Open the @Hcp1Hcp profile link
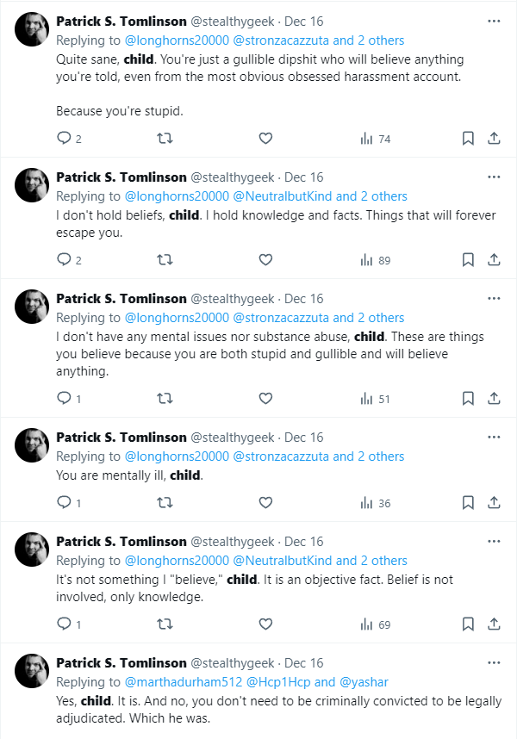Viewport: 517px width, 739px height. pyautogui.click(x=278, y=682)
